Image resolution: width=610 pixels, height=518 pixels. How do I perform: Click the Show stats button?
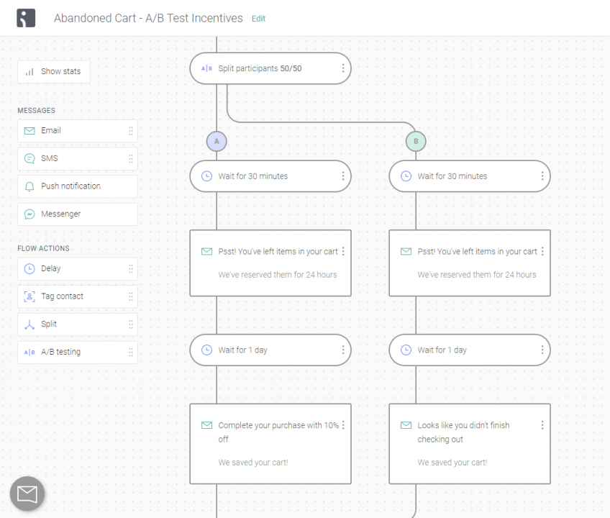tap(54, 72)
